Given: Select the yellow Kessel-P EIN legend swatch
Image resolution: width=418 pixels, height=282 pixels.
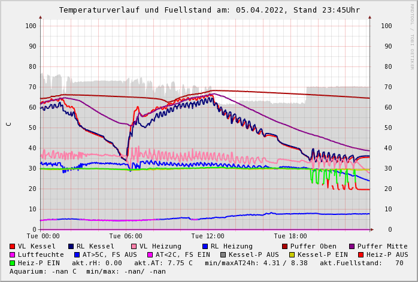Looking at the screenshot, I should tap(292, 254).
